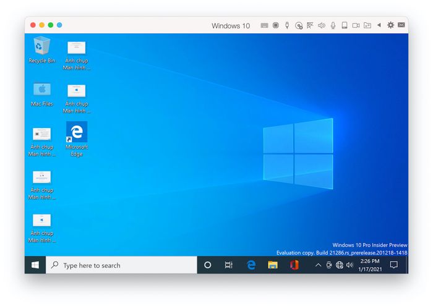Click the microphone icon in Parallels toolbar
The image size is (433, 306).
coord(333,25)
